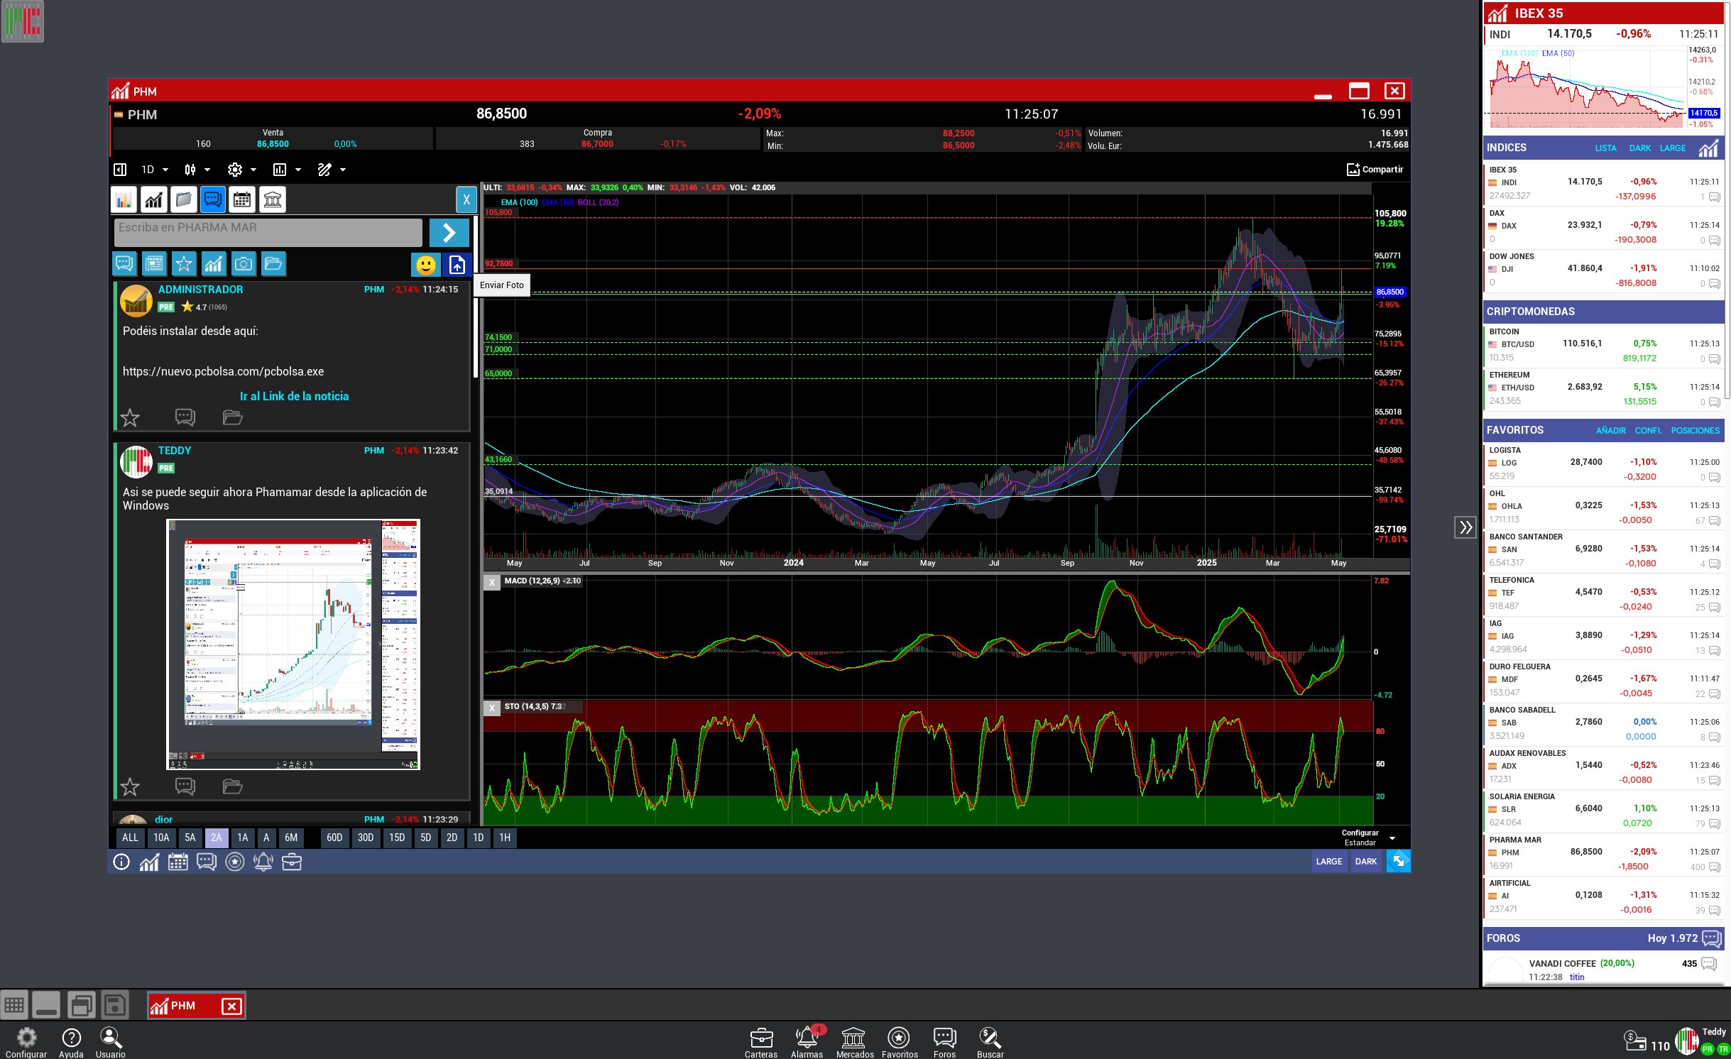Open the screenshot thumbnail in TEDDY's post
This screenshot has height=1059, width=1731.
pyautogui.click(x=293, y=644)
